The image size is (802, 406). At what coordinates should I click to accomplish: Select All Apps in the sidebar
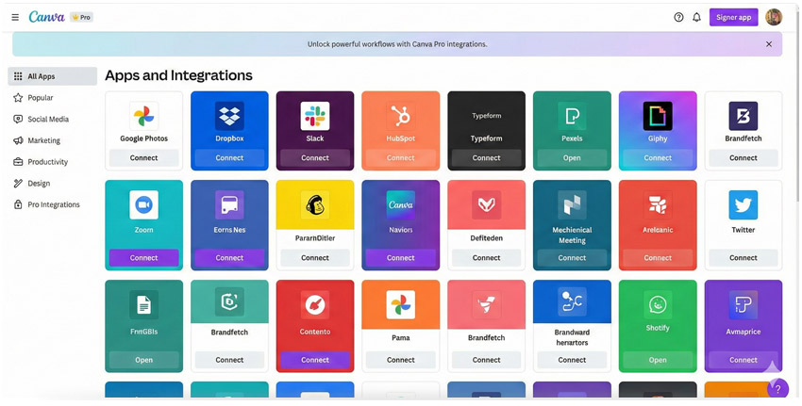53,76
